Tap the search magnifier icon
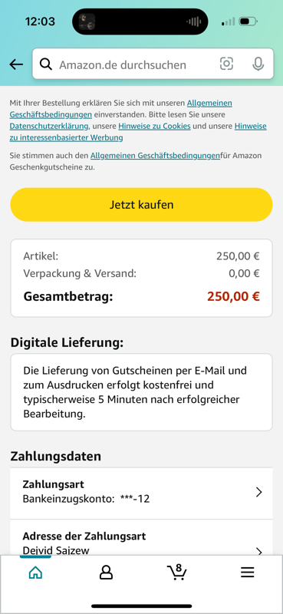This screenshot has height=614, width=283. coord(46,64)
